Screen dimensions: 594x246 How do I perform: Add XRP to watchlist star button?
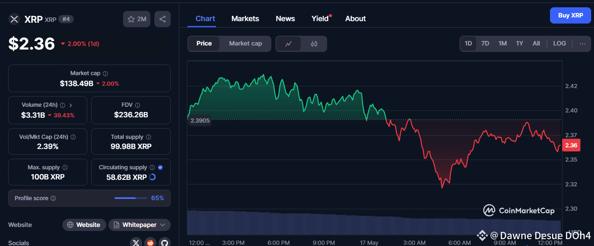tap(137, 19)
